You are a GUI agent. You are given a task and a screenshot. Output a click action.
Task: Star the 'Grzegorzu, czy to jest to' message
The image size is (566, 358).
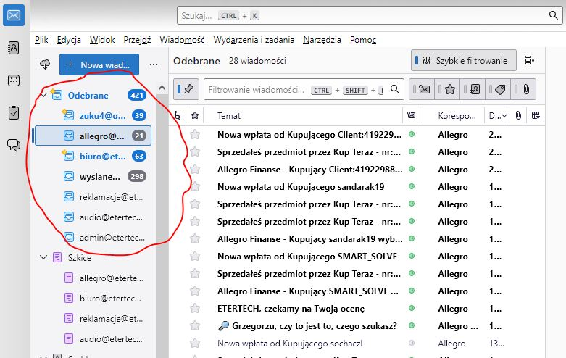tap(195, 326)
